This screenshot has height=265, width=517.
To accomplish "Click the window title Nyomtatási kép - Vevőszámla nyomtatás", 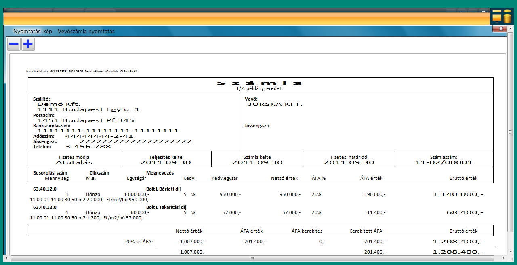I will pos(64,31).
